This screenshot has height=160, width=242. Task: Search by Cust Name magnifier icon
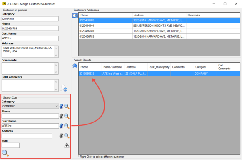67,126
